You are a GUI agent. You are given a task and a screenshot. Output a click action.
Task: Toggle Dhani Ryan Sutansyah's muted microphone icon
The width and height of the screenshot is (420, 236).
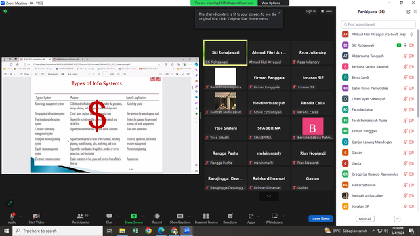406,99
